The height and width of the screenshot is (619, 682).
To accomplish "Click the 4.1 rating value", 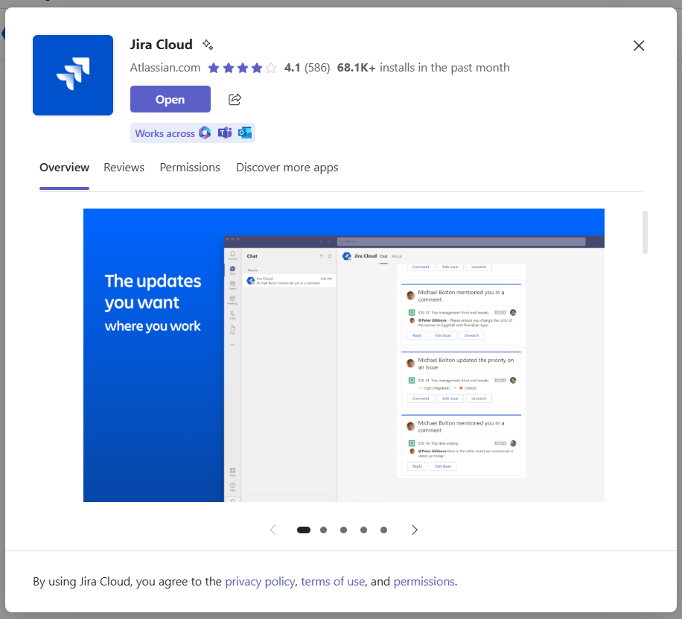I will [x=293, y=68].
